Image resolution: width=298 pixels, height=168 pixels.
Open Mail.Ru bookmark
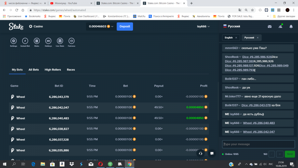[x=139, y=16]
